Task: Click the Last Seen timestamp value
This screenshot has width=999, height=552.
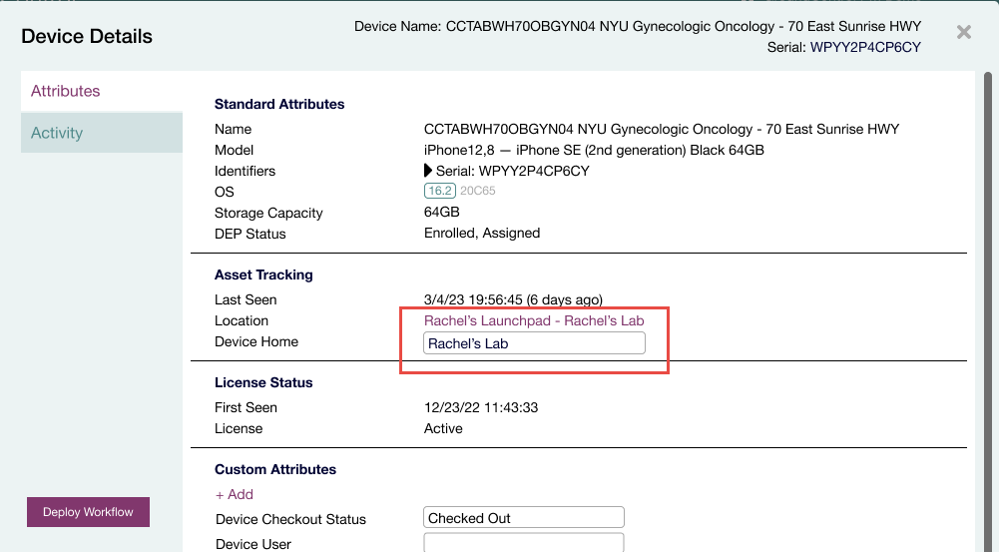Action: (x=513, y=299)
